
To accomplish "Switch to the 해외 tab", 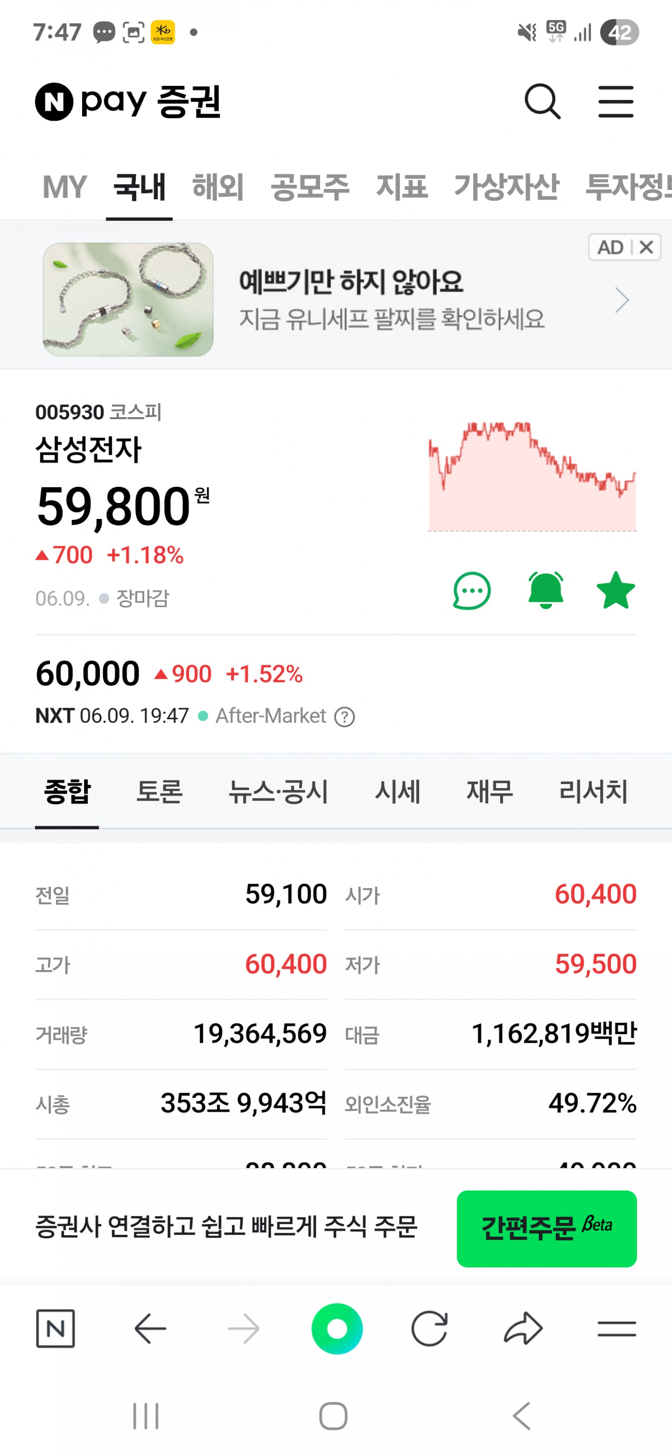I will (x=217, y=187).
